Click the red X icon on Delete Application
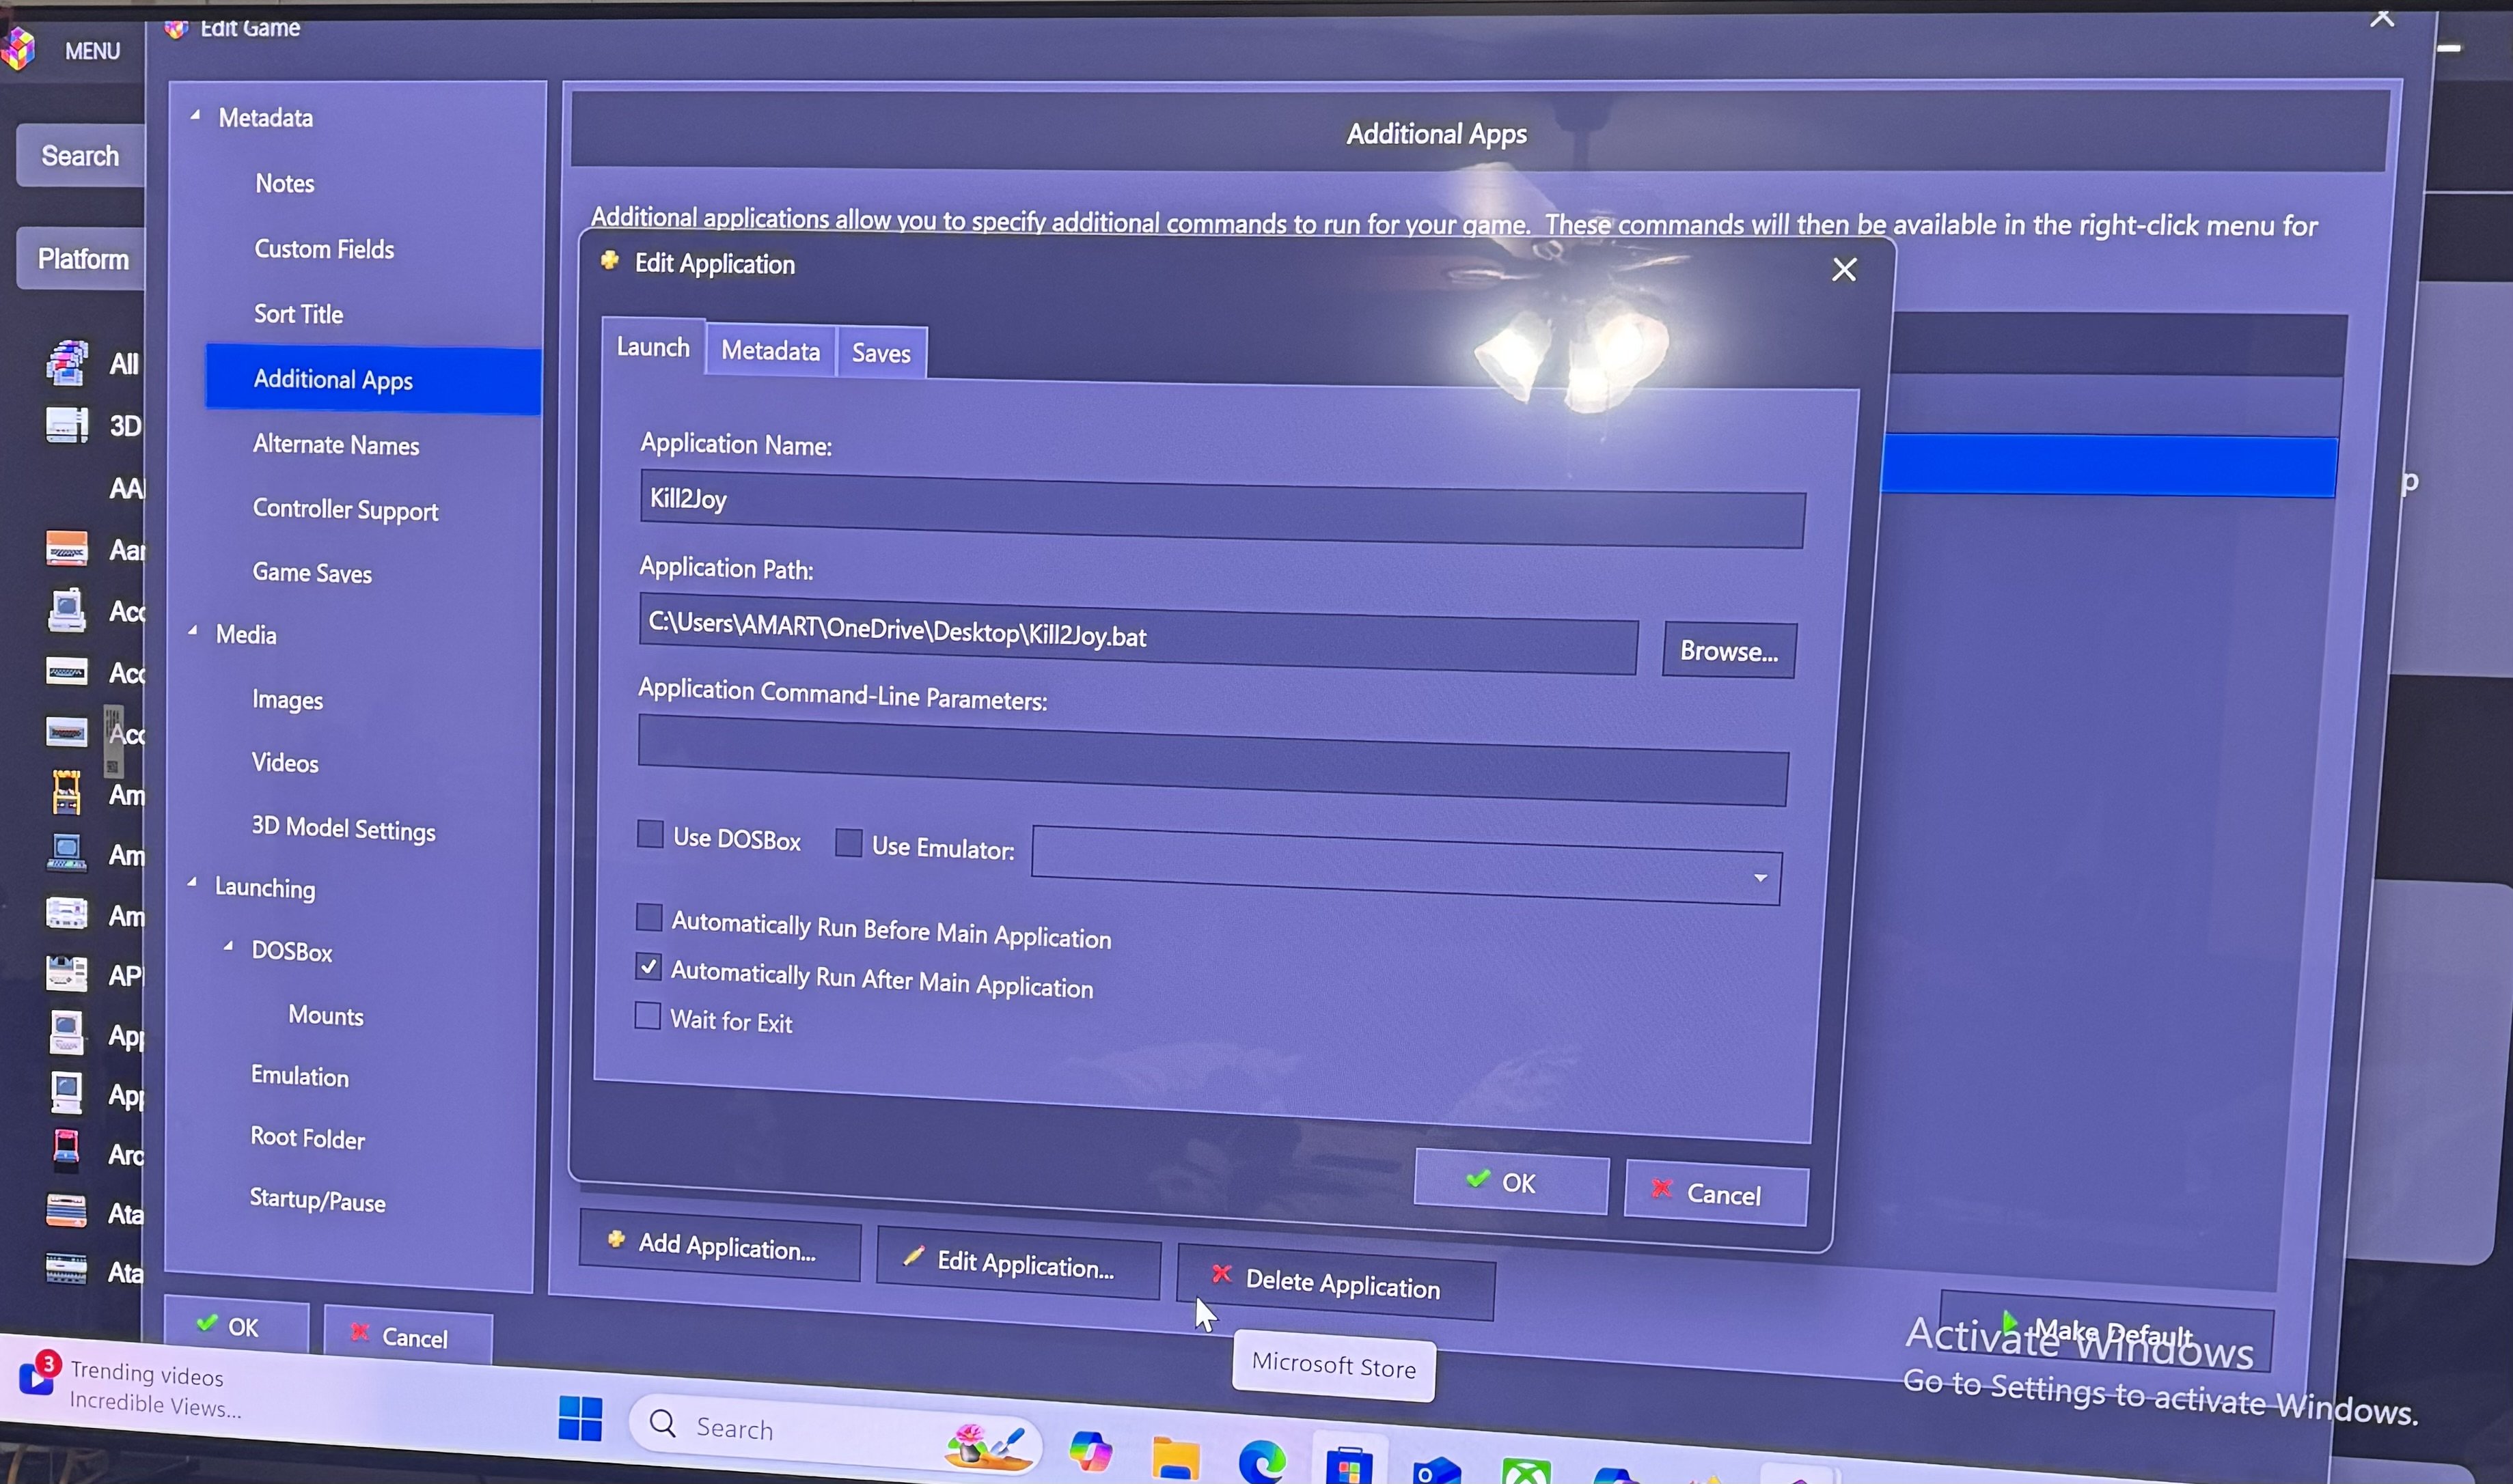 [1220, 1274]
